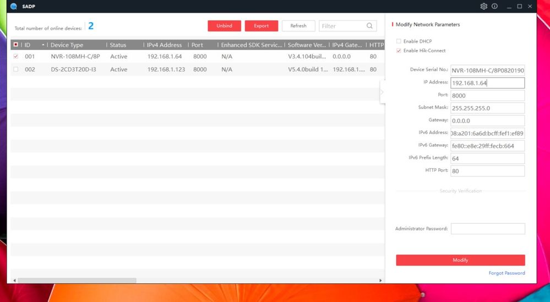Collapse the Modify Network Parameters side panel
The image size is (550, 302).
pos(382,92)
